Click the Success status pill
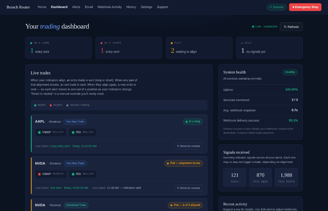This screenshot has width=328, height=211. [x=276, y=7]
